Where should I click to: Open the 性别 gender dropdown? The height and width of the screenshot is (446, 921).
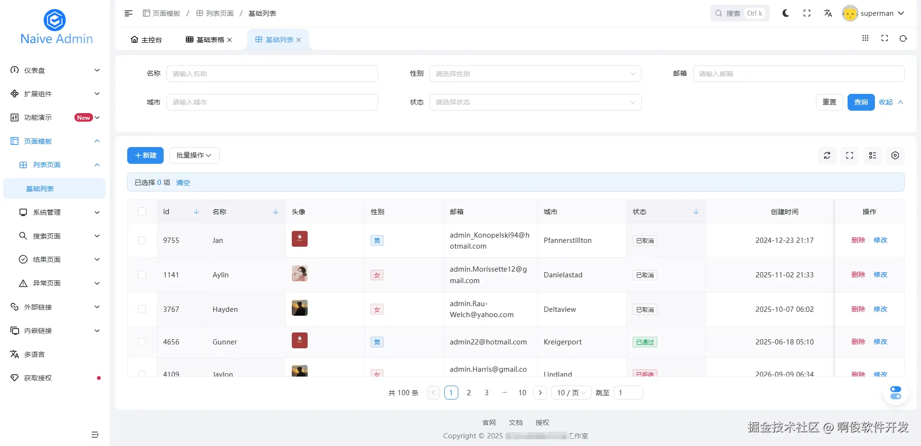point(535,73)
